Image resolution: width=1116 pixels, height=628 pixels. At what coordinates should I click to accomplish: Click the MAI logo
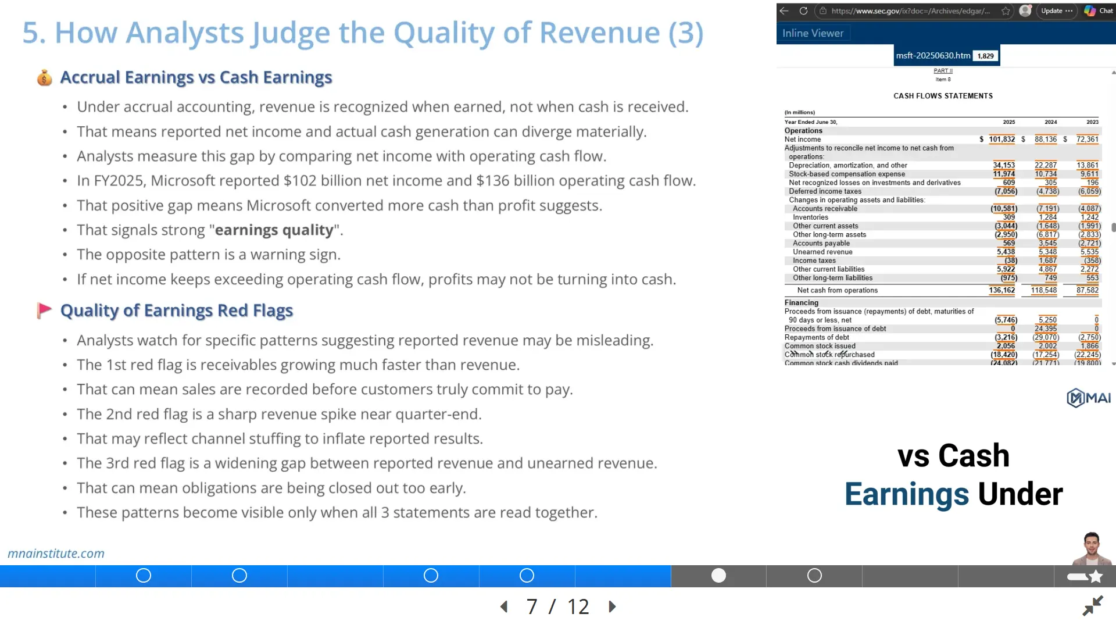[x=1088, y=398]
